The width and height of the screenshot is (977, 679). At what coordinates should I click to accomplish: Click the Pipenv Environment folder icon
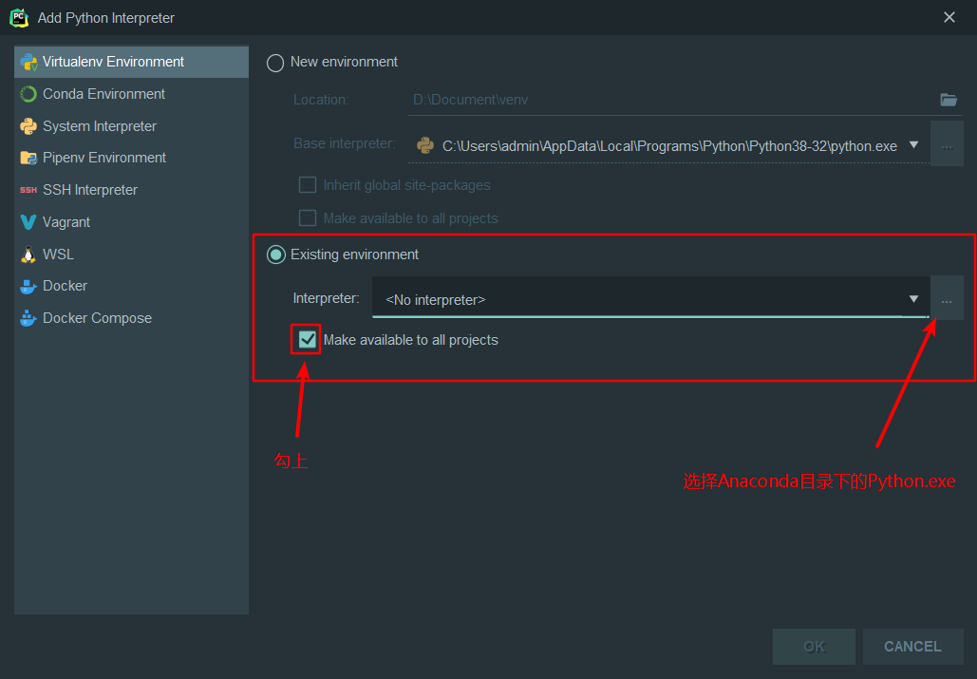pyautogui.click(x=28, y=158)
